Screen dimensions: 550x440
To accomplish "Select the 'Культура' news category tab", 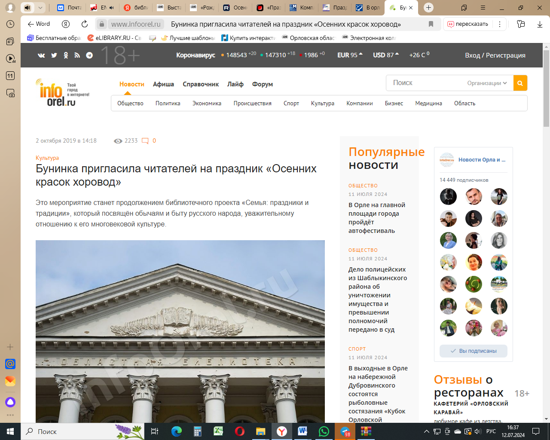I will point(322,103).
